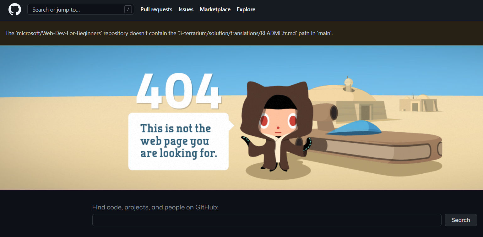The image size is (483, 237).
Task: Open the Marketplace
Action: [x=215, y=9]
